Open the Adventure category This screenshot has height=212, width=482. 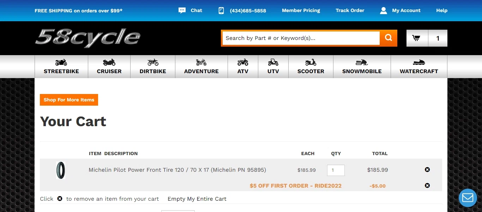201,66
